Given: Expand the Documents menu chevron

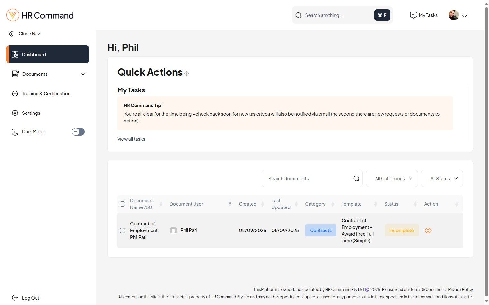Looking at the screenshot, I should [83, 74].
